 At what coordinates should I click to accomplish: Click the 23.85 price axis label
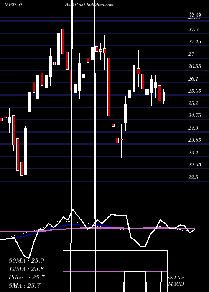coord(195,140)
